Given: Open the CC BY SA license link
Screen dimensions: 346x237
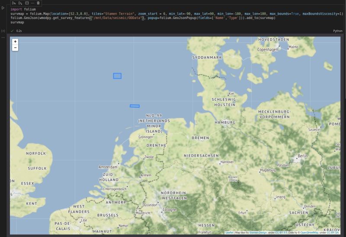Looking at the screenshot, I should (333, 233).
